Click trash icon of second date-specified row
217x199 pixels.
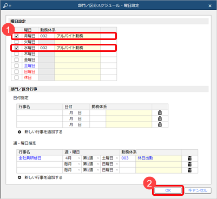coord(160,118)
